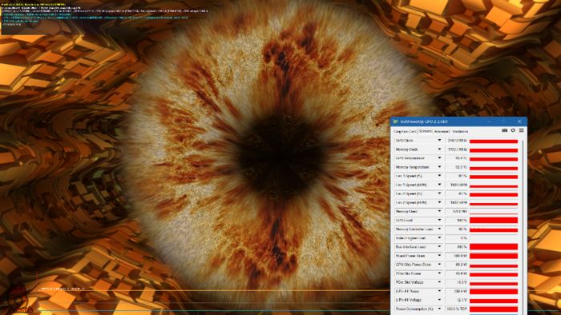
Task: Click the Board Power Draw graph bar
Action: (494, 256)
